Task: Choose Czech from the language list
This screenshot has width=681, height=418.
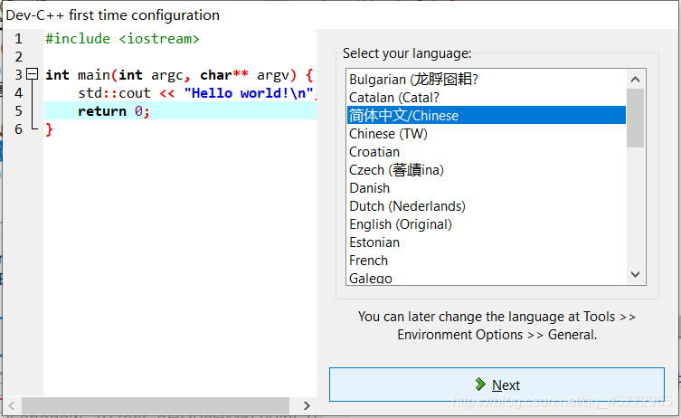Action: [486, 170]
